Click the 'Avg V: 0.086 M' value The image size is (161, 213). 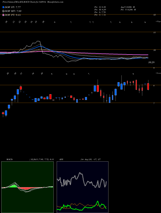[128, 7]
